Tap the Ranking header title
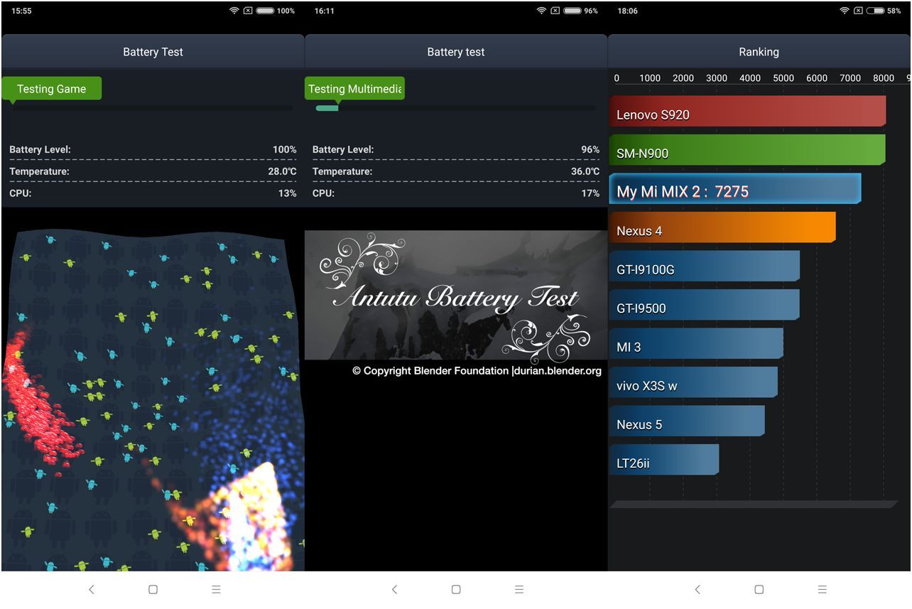 pyautogui.click(x=759, y=52)
